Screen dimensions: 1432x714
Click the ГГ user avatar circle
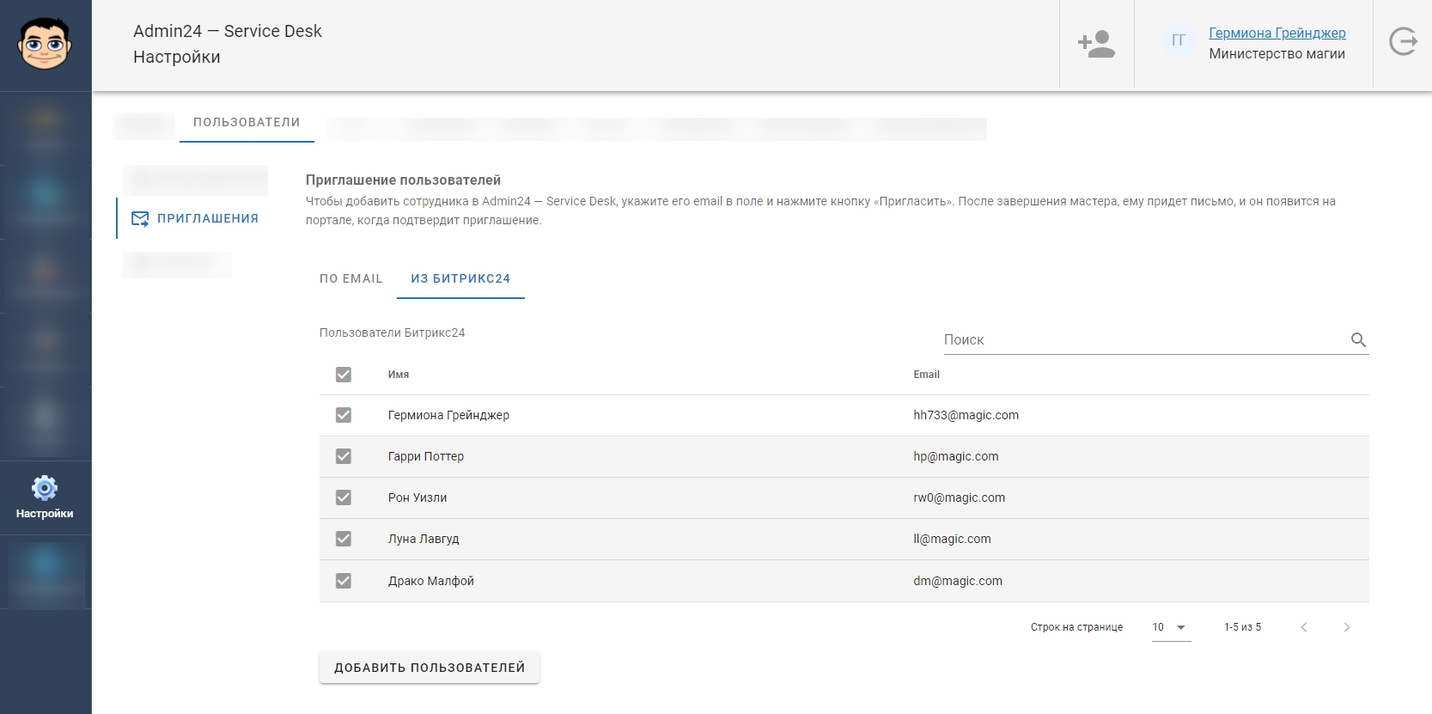tap(1179, 40)
